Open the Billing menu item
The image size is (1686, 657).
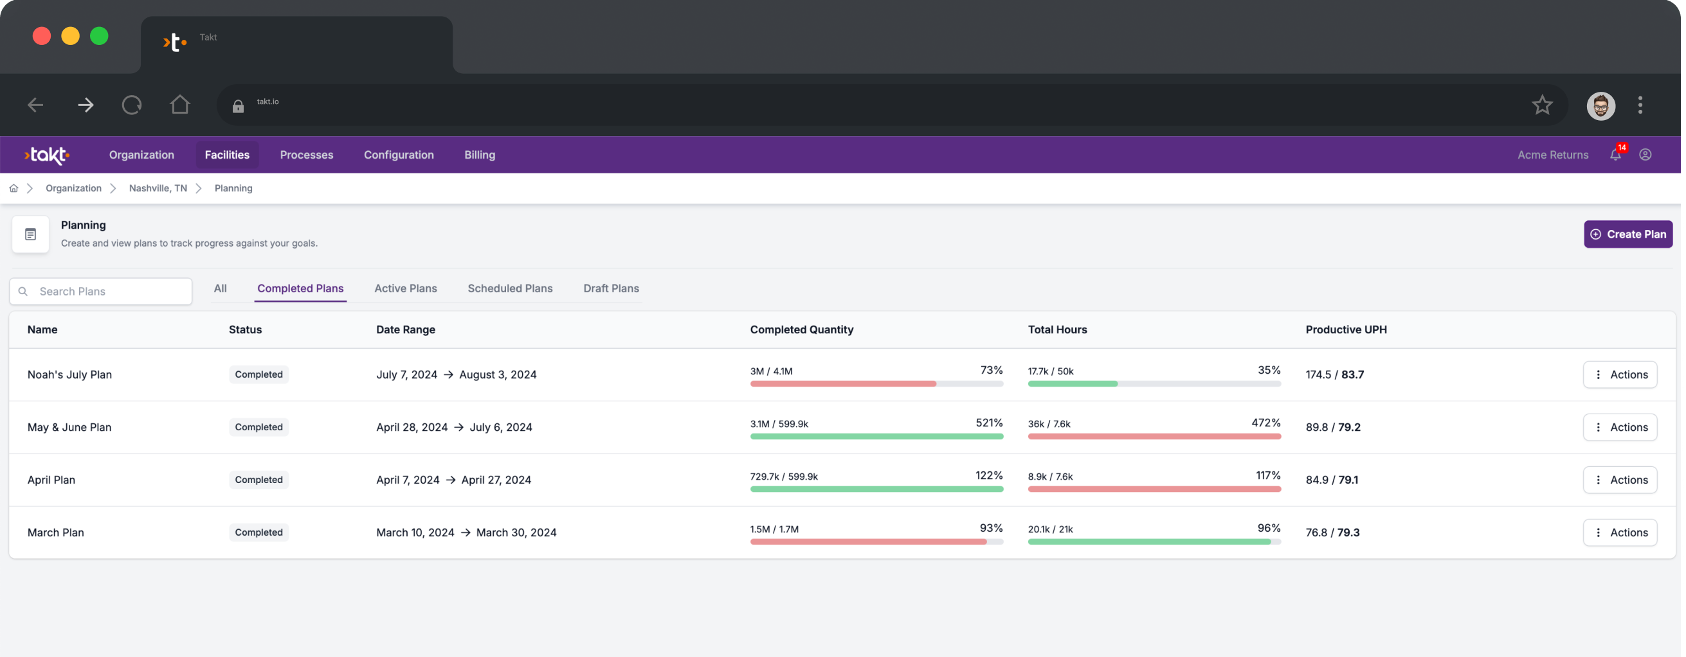pos(480,155)
